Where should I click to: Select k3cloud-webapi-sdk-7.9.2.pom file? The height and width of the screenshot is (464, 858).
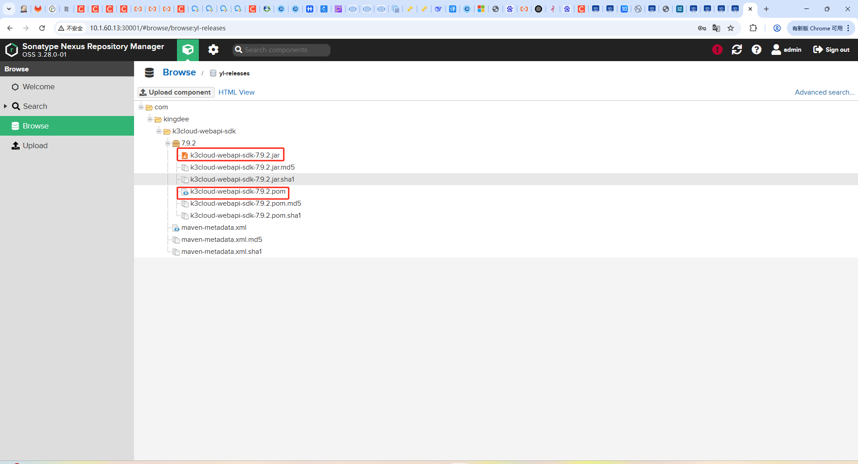238,191
